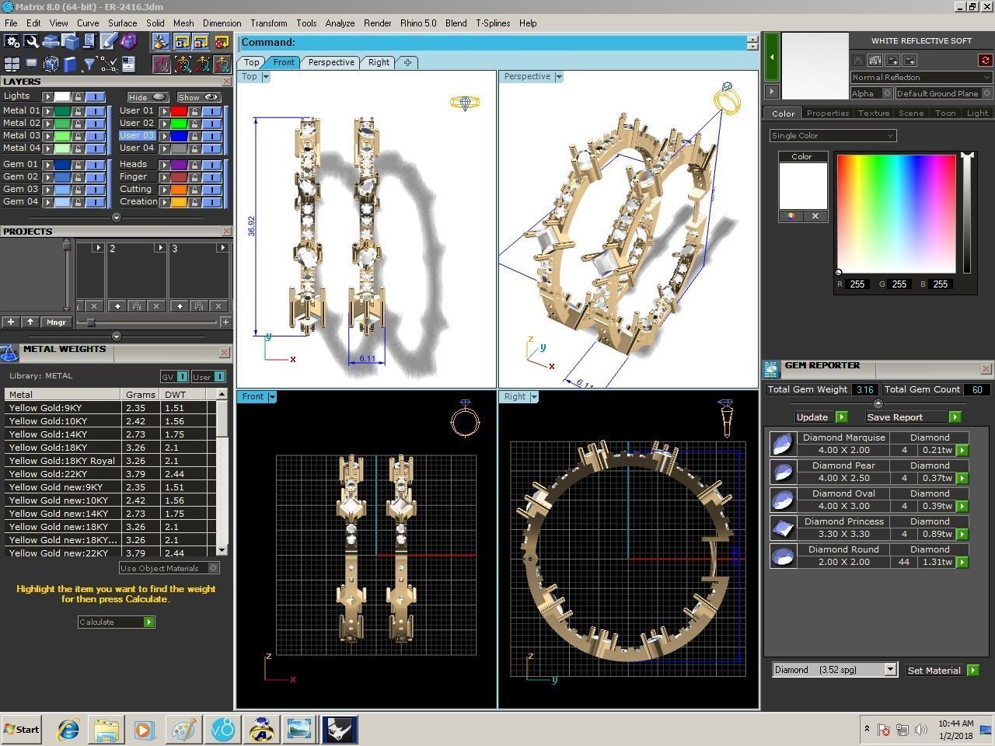Click the Hide layers button
The width and height of the screenshot is (995, 746).
coord(148,97)
